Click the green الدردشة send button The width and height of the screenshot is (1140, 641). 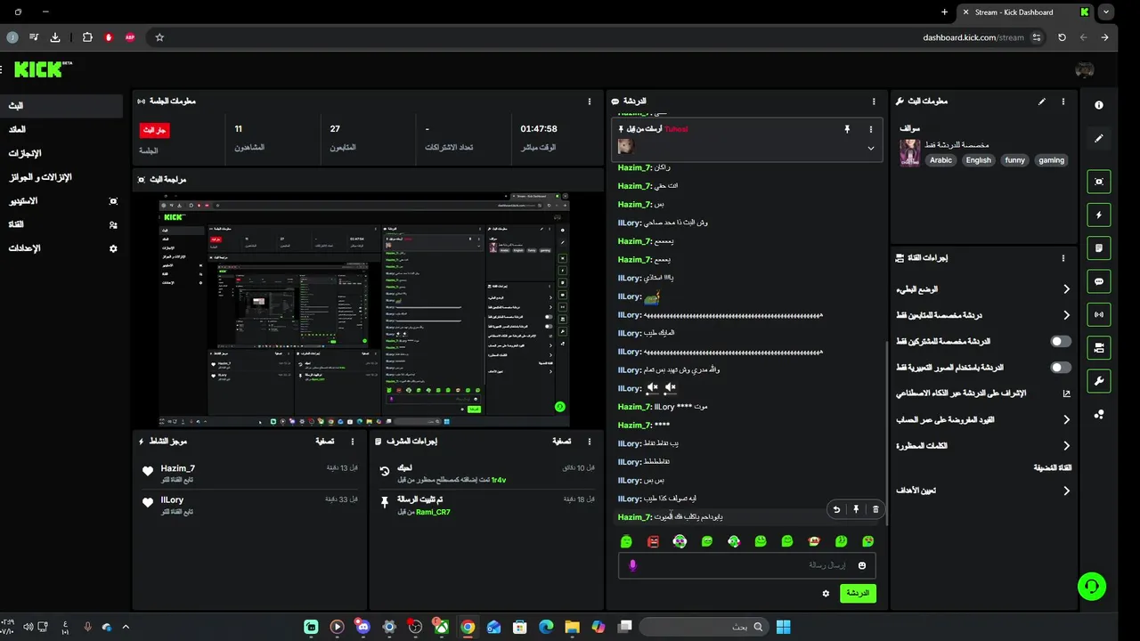858,593
